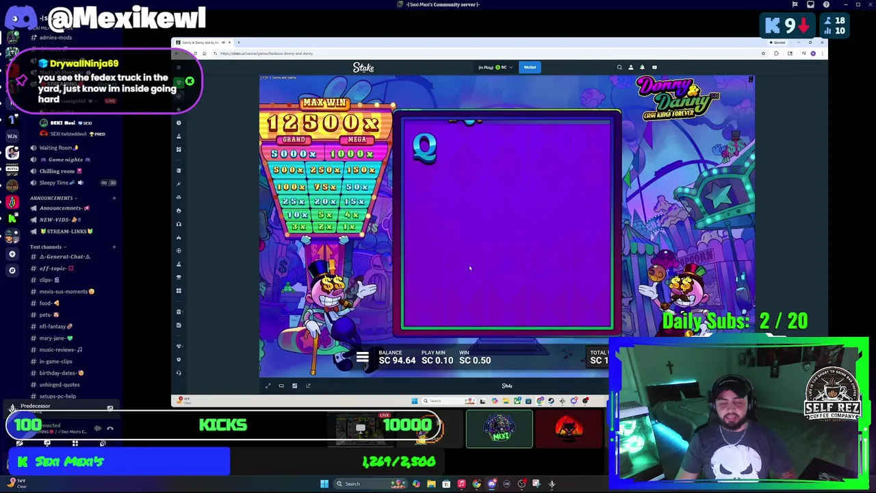Open Discord discover servers compass icon
Screen dimensions: 876x493
(12, 270)
